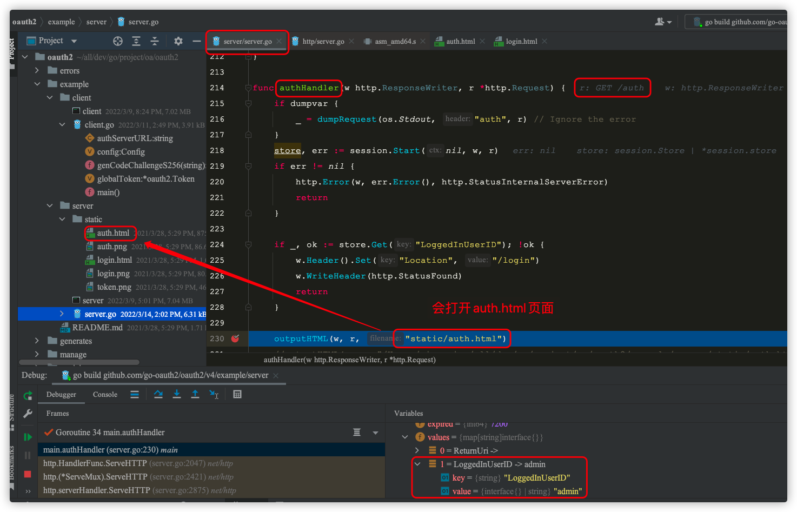The height and width of the screenshot is (512, 797).
Task: Select the value = "admin" variable row
Action: coord(511,491)
